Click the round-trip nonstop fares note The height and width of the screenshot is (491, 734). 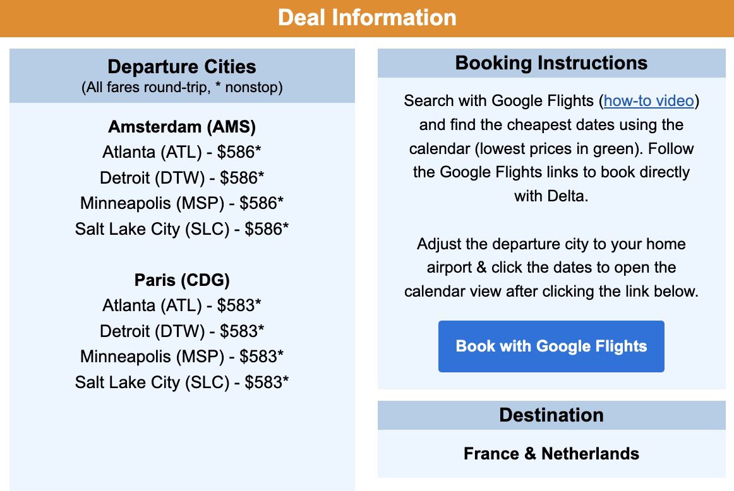point(181,87)
